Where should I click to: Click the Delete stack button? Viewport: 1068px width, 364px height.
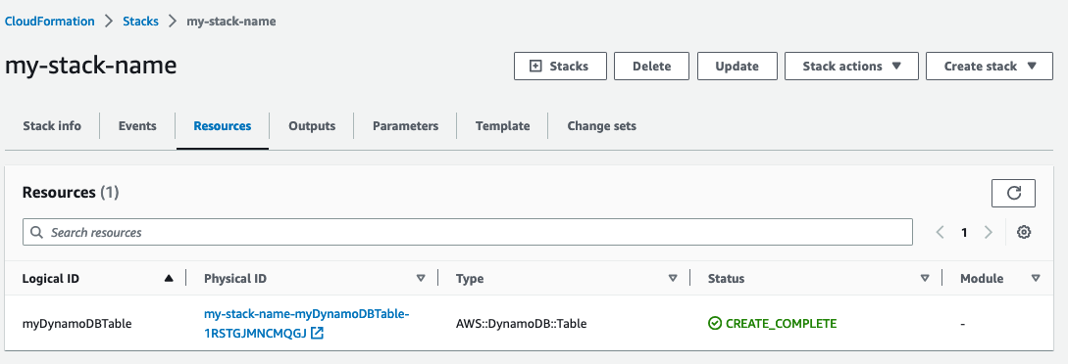[x=652, y=66]
